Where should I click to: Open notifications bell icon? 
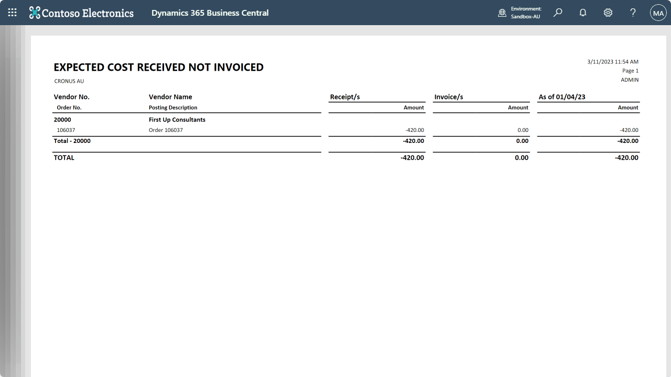click(583, 13)
